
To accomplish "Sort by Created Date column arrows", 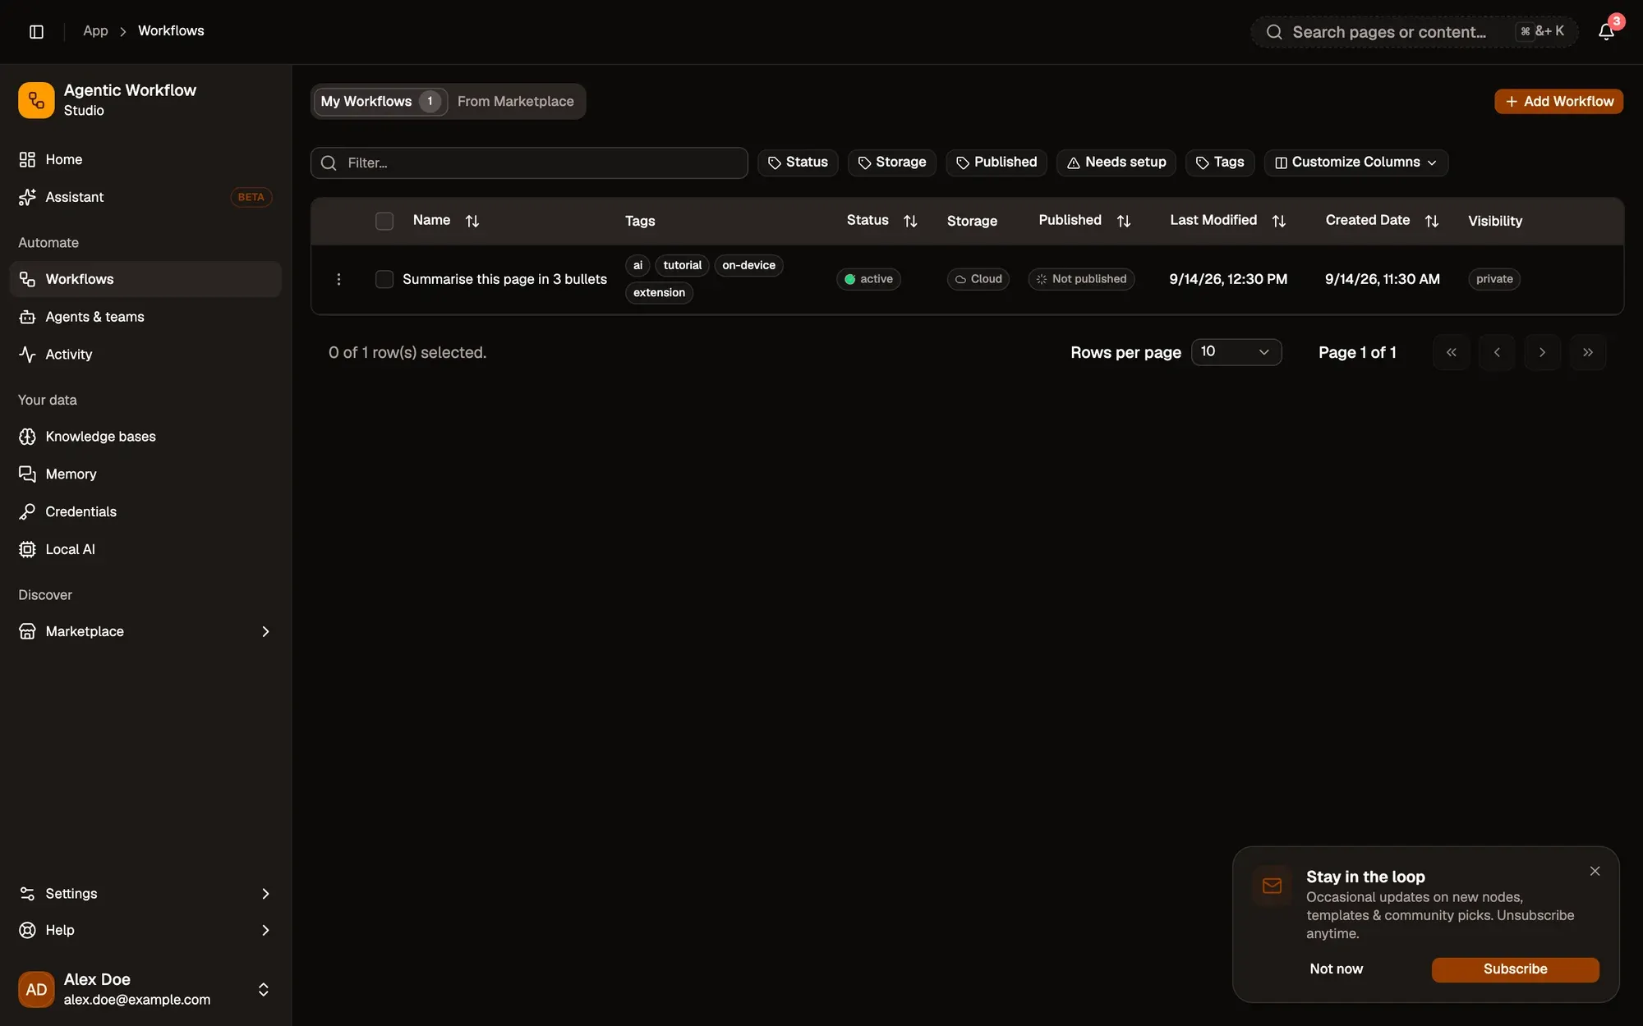I will [1432, 221].
